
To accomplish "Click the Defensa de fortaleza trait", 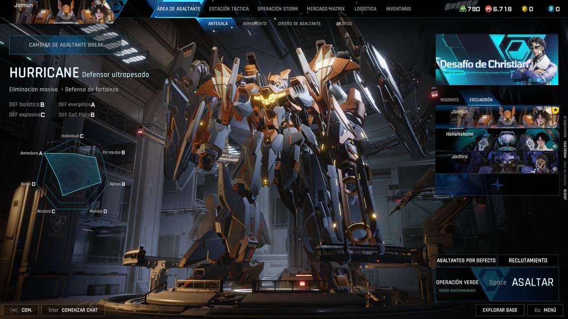I will (x=92, y=89).
